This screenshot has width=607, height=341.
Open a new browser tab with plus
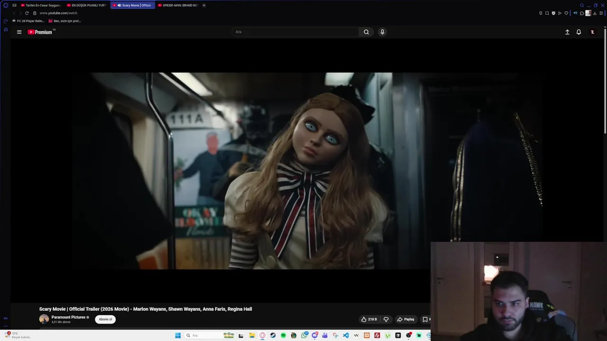[204, 5]
